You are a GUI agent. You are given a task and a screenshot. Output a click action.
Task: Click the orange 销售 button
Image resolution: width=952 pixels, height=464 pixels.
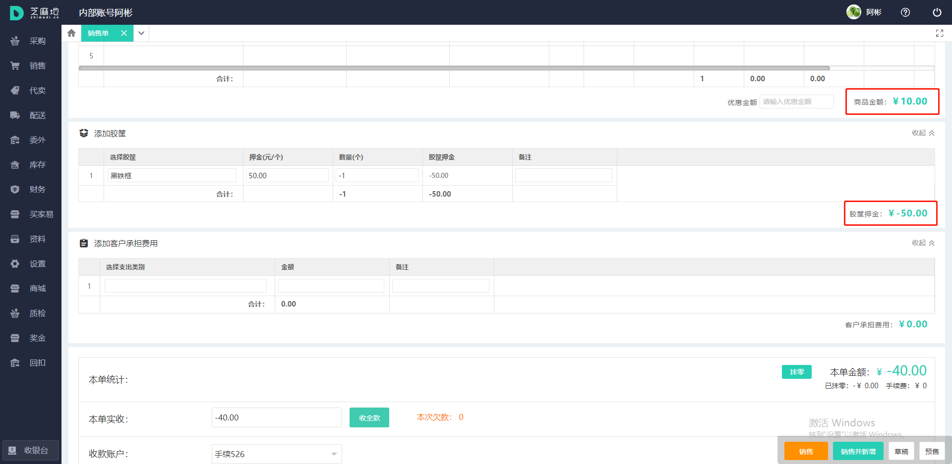(806, 451)
